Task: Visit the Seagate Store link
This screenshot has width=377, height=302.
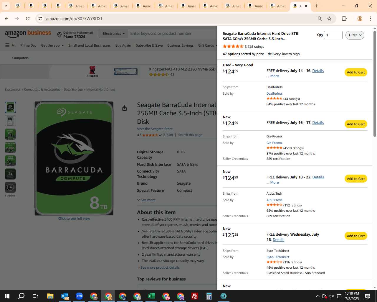Action: click(x=155, y=129)
